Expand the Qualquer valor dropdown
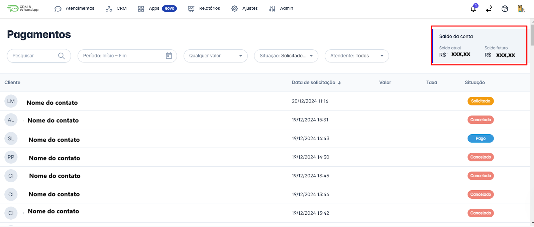Screen dimensions: 534x227 (x=215, y=56)
